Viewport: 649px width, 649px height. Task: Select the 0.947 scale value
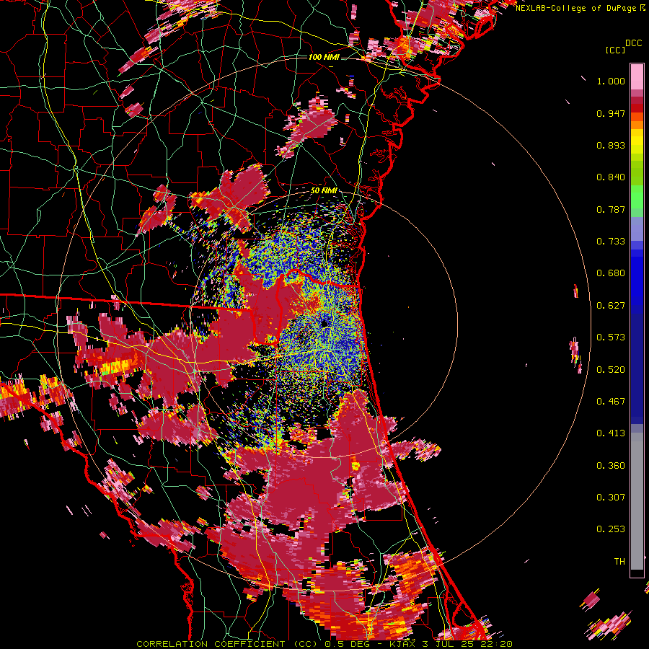point(611,113)
